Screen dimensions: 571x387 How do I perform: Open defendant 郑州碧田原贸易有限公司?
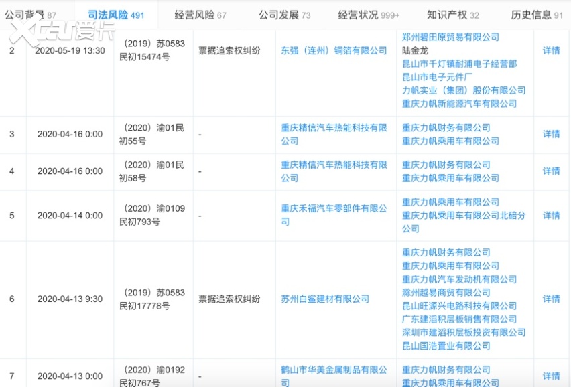click(450, 37)
